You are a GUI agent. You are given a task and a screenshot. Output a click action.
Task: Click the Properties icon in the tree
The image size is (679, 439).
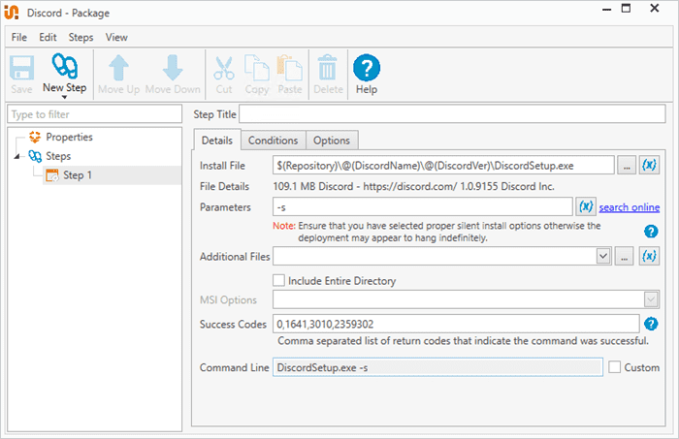tap(35, 137)
